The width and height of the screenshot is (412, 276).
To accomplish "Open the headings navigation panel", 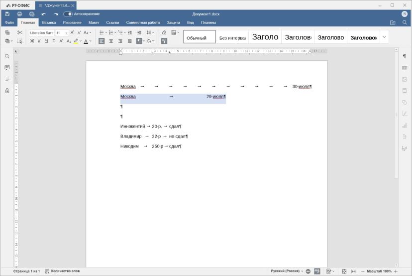I will (7, 79).
